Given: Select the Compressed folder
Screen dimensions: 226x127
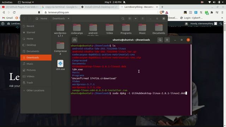Looking at the screenshot, I should pyautogui.click(x=60, y=48).
